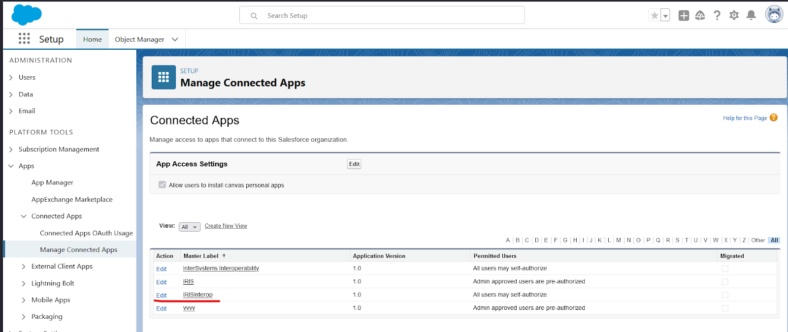Click Edit for the vvvv app

click(162, 309)
